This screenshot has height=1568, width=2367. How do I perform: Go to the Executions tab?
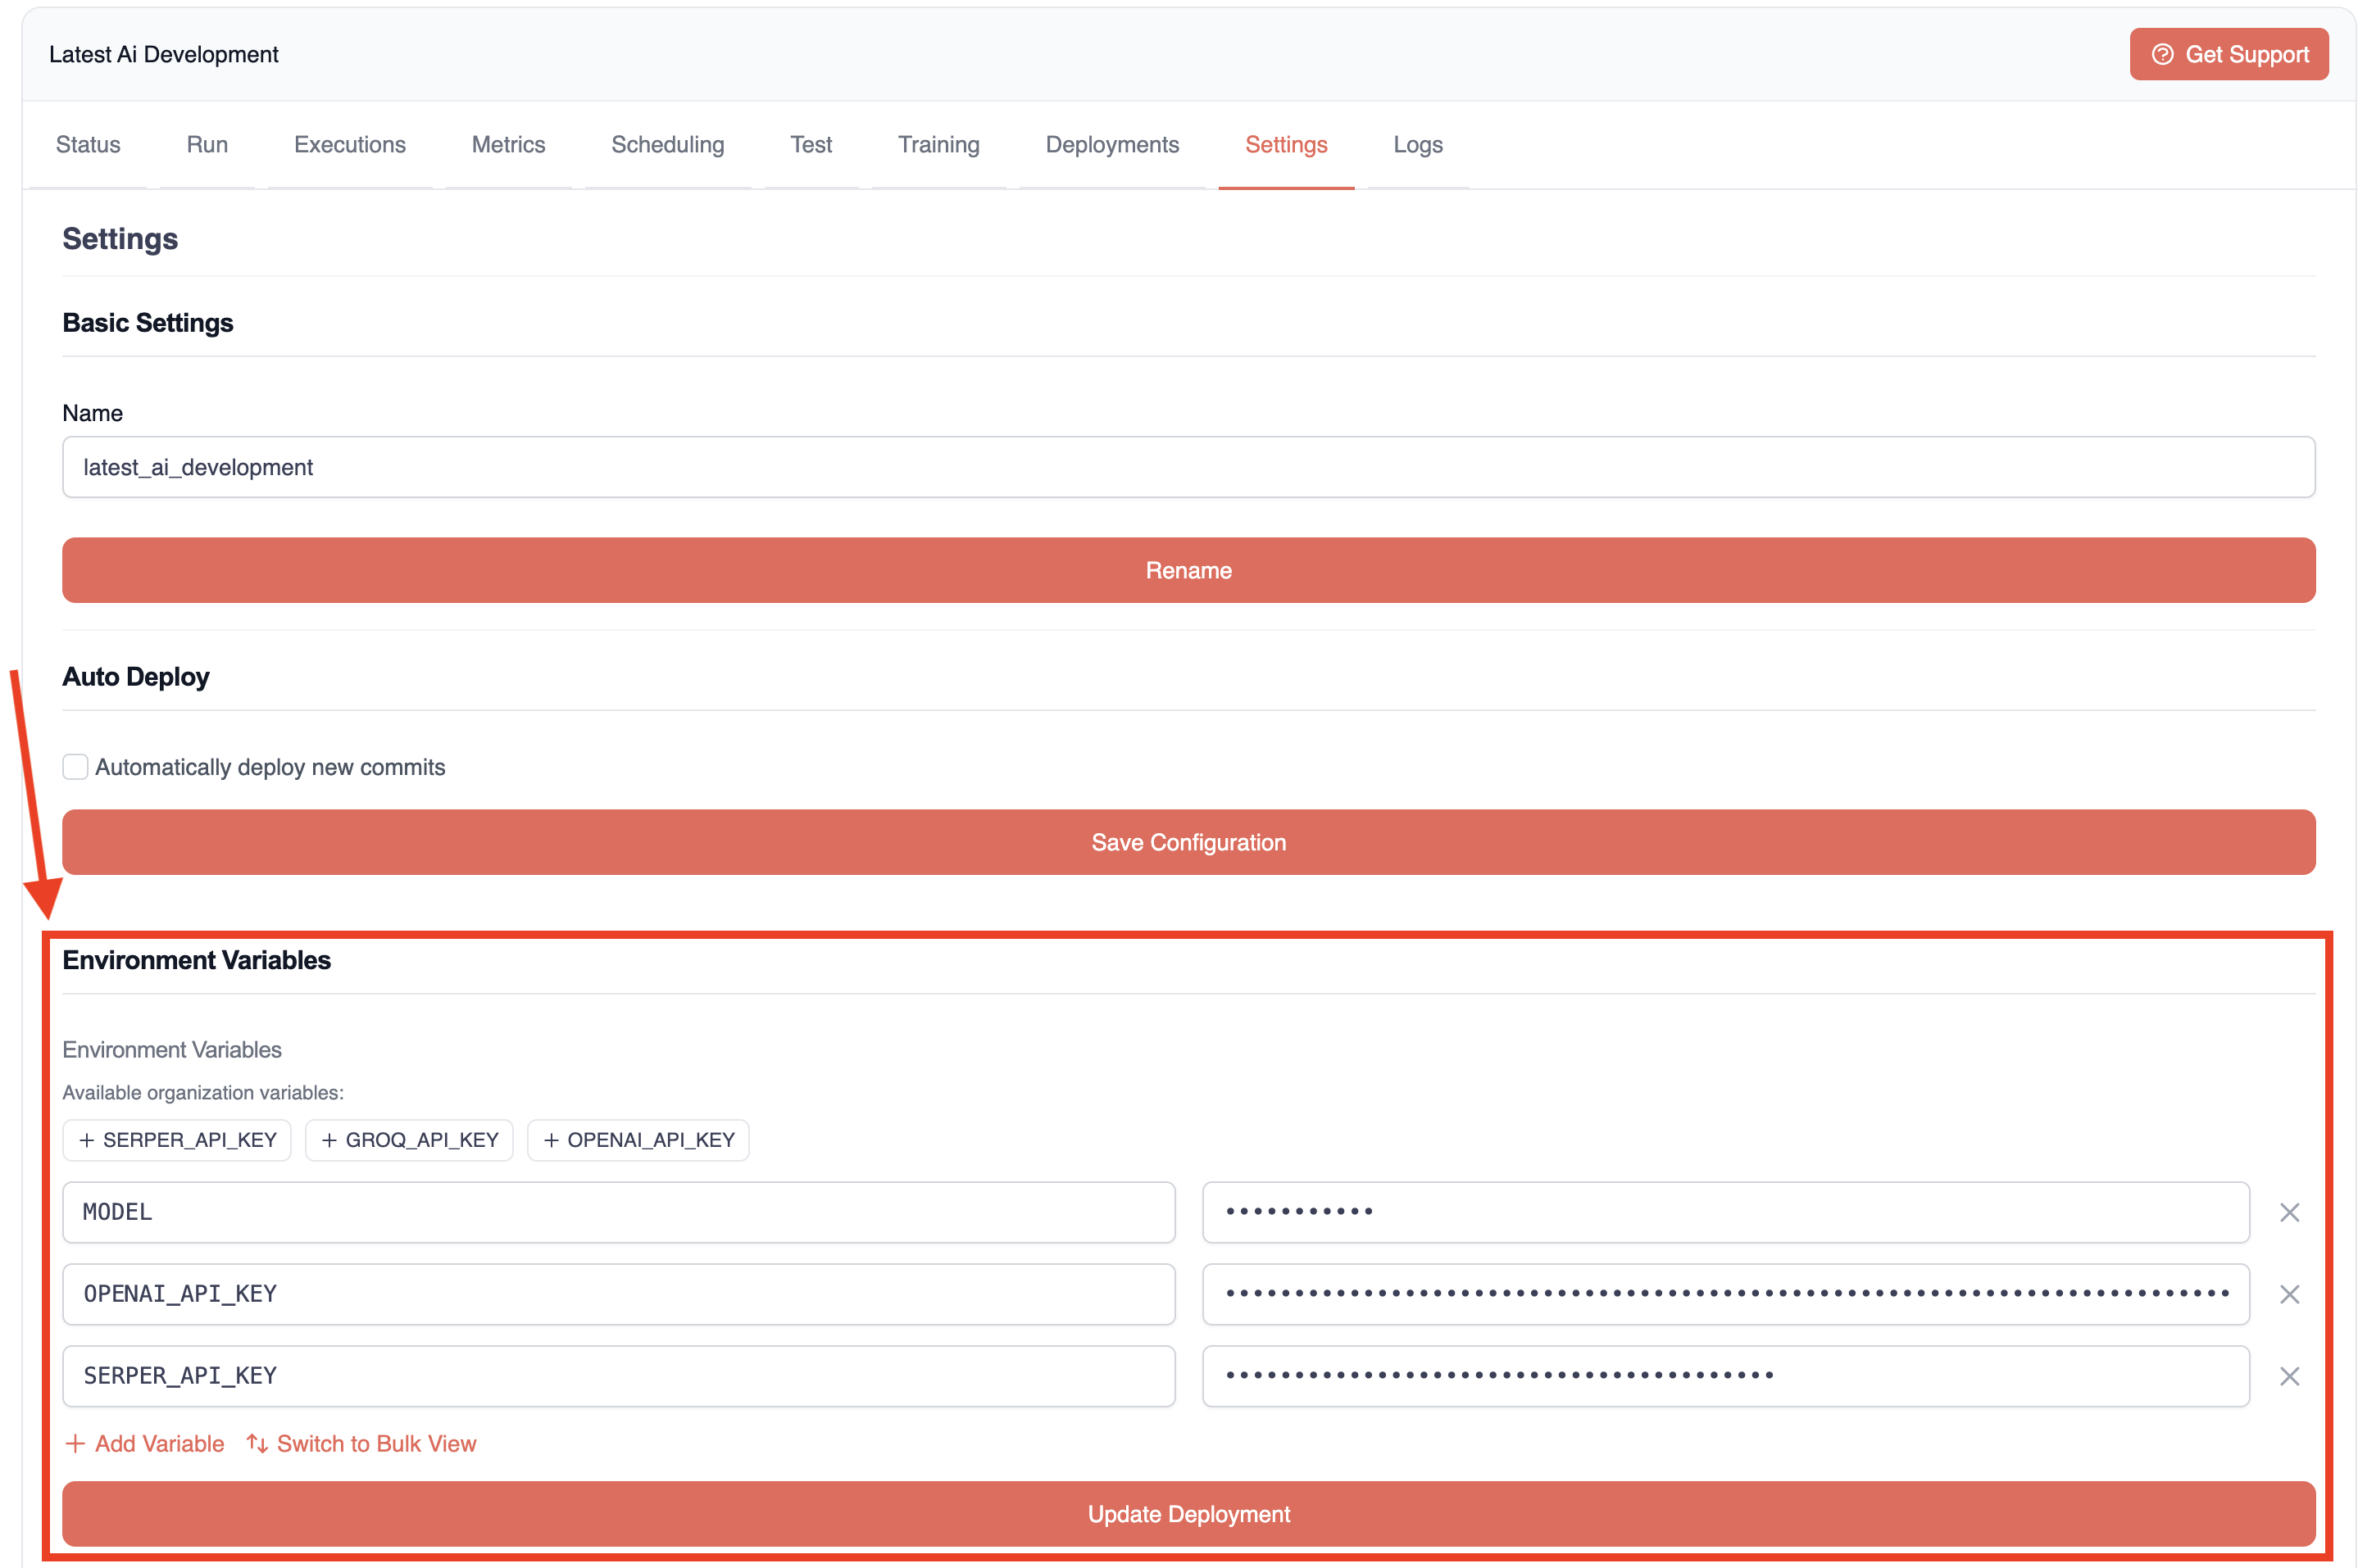(x=349, y=145)
